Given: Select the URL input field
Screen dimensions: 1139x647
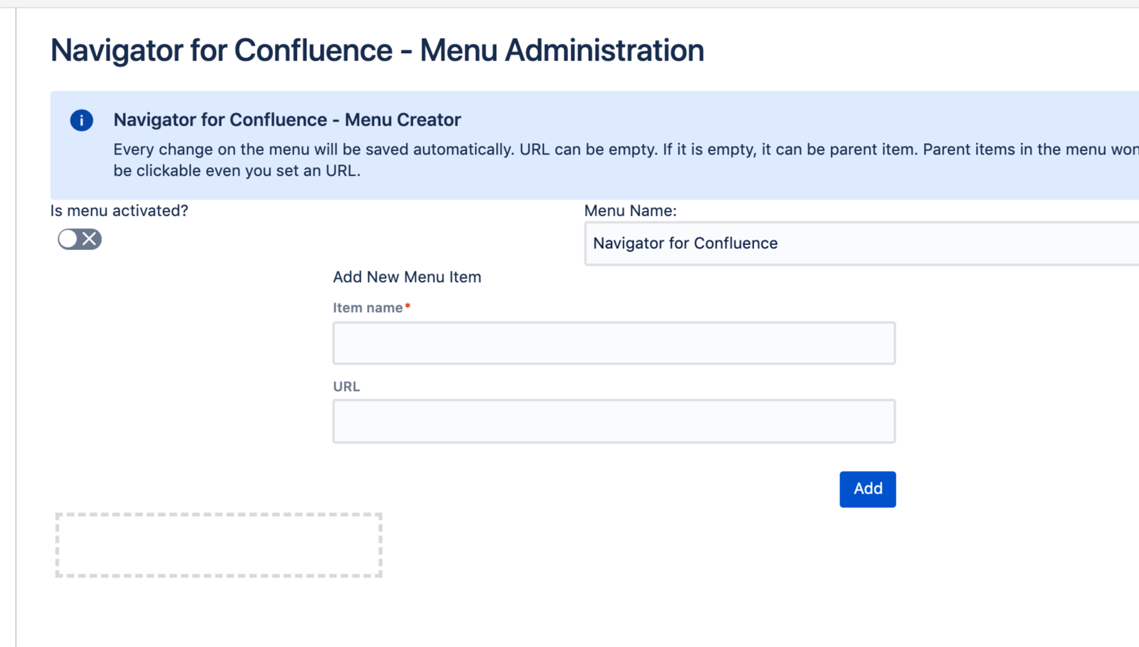Looking at the screenshot, I should [614, 421].
